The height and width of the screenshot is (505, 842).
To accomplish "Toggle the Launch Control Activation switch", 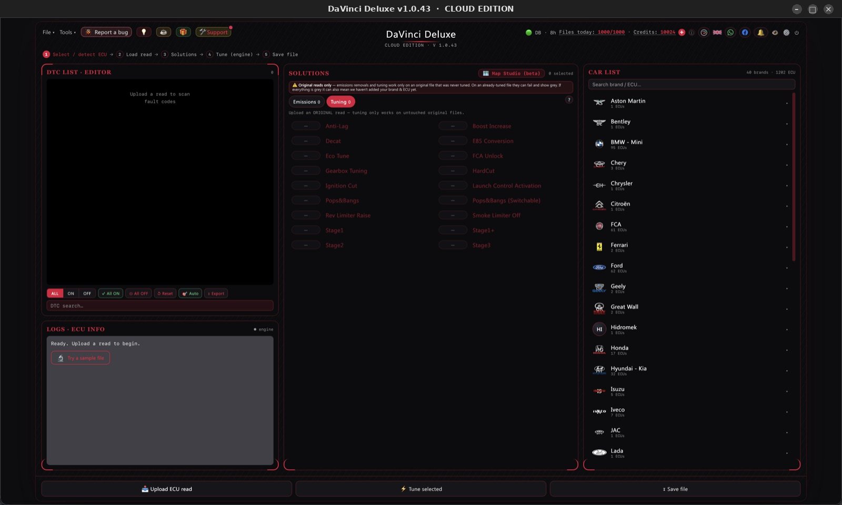I will click(x=453, y=186).
